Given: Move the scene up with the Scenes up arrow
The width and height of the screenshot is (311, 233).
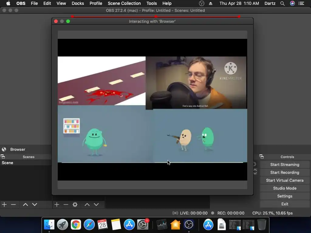Looking at the screenshot, I should pyautogui.click(x=26, y=204).
